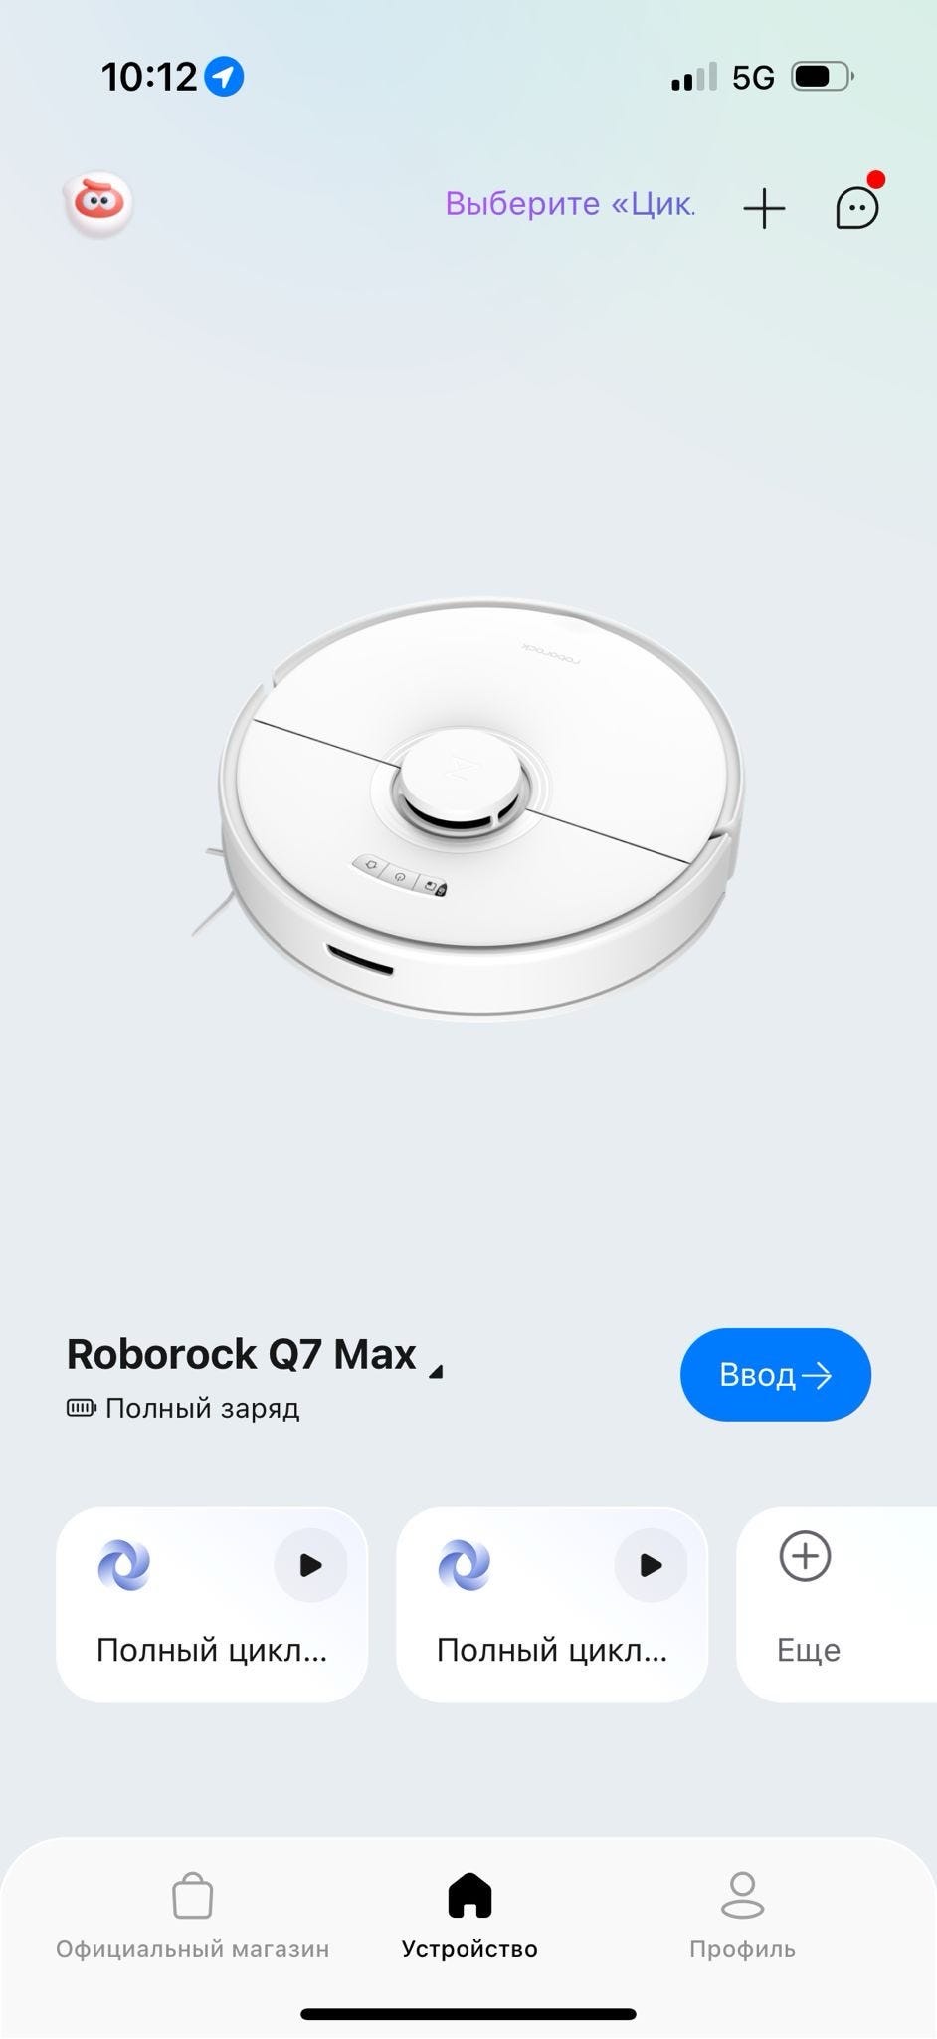Tap the battery "Полный заряд" status
Image resolution: width=937 pixels, height=2039 pixels.
click(183, 1408)
